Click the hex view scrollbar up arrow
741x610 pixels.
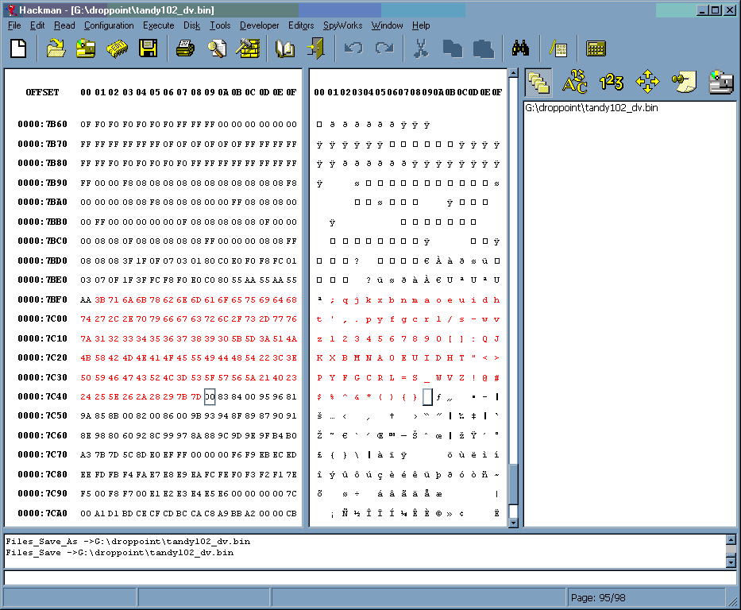[x=513, y=73]
